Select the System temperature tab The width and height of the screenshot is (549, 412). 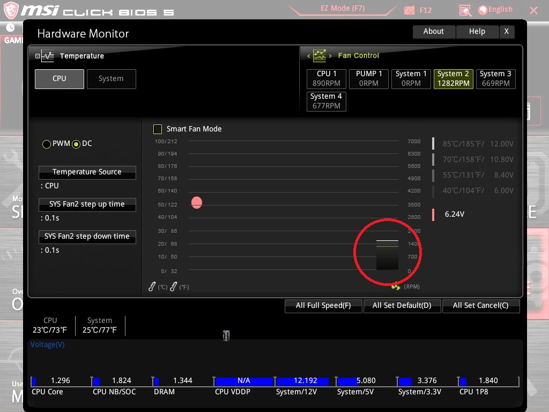[112, 79]
